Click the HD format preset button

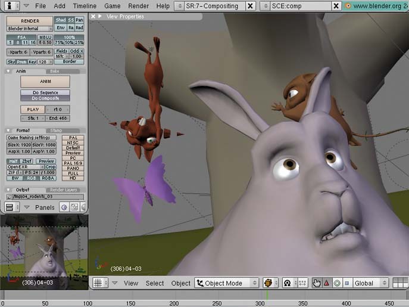(73, 178)
